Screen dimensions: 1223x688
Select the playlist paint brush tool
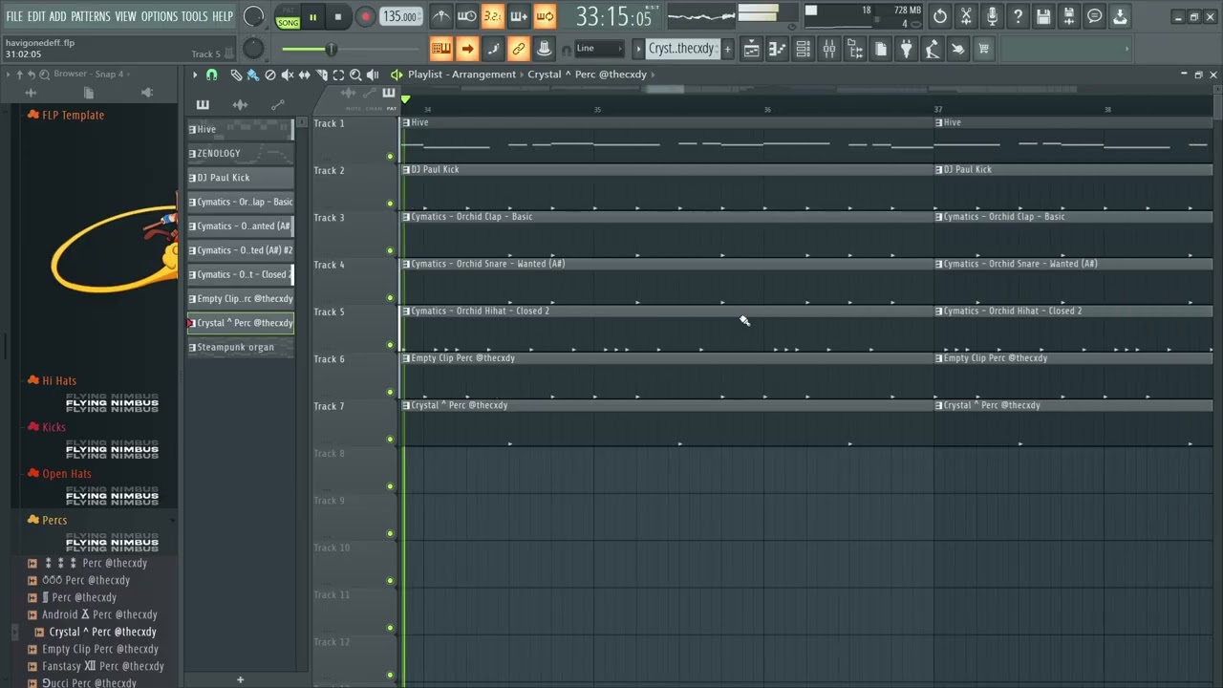(252, 75)
